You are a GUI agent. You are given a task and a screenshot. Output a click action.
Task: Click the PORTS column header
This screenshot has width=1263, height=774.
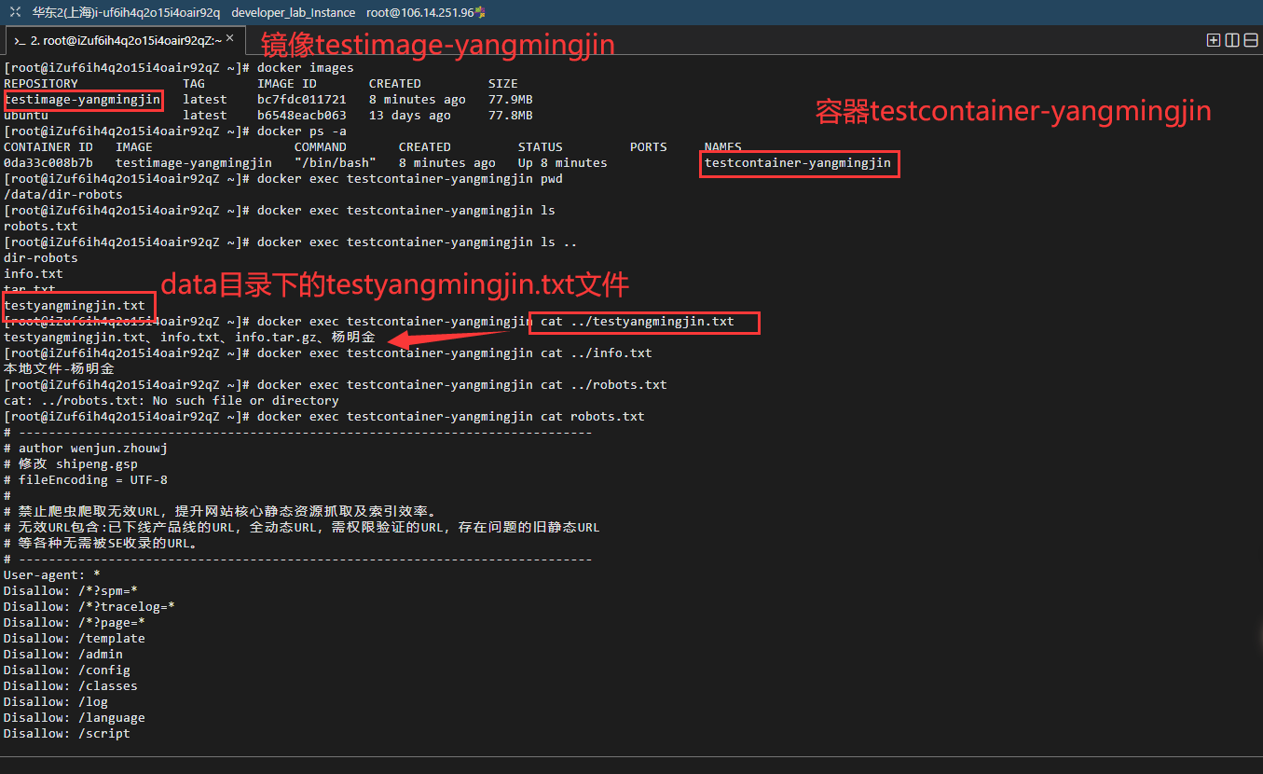tap(649, 147)
